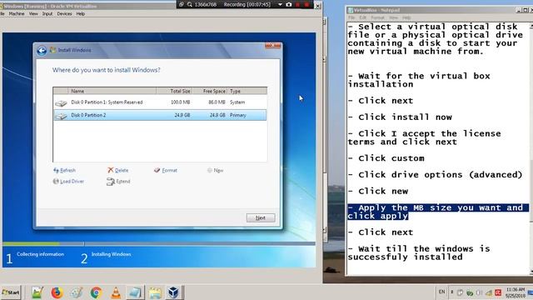Click the recorder camera screenshot icon

click(289, 4)
